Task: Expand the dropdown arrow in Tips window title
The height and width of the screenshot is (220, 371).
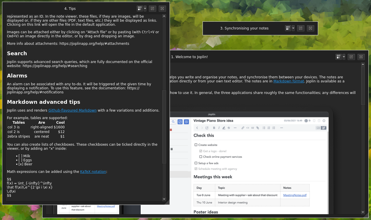Action: tap(145, 9)
